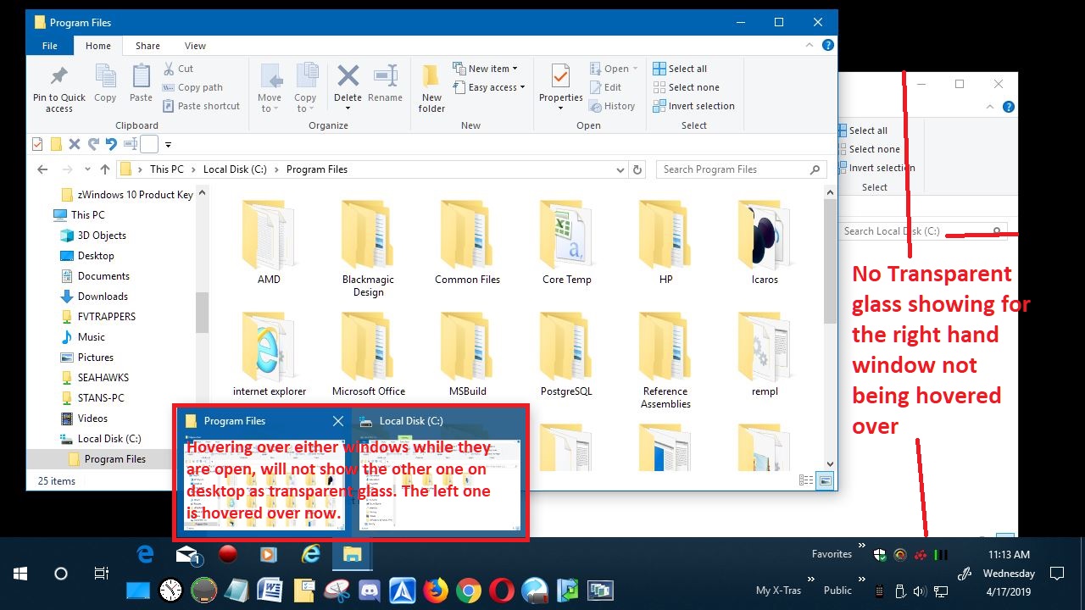Open the Windows Start button

20,574
